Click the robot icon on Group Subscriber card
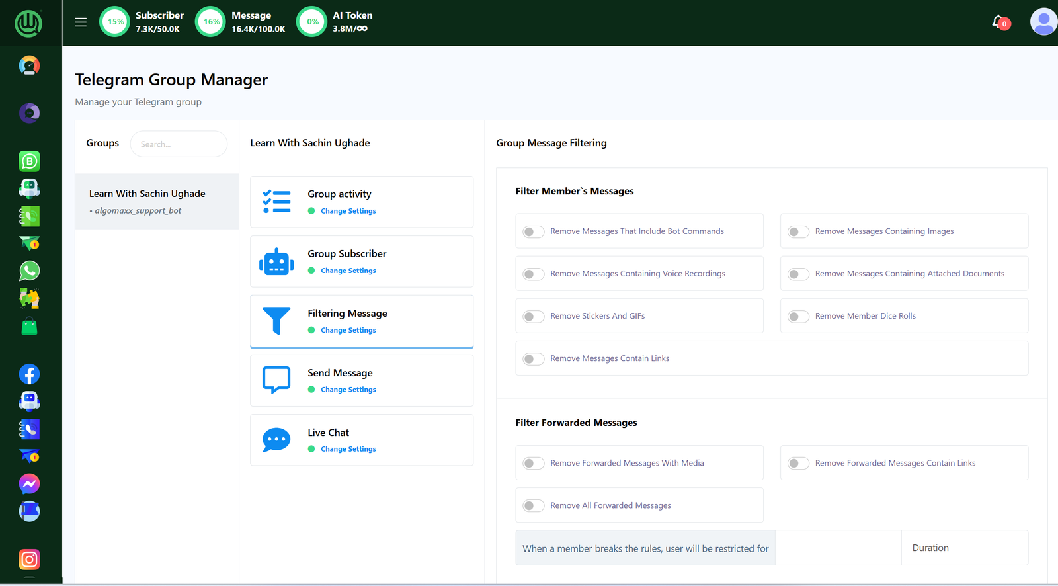 click(276, 262)
